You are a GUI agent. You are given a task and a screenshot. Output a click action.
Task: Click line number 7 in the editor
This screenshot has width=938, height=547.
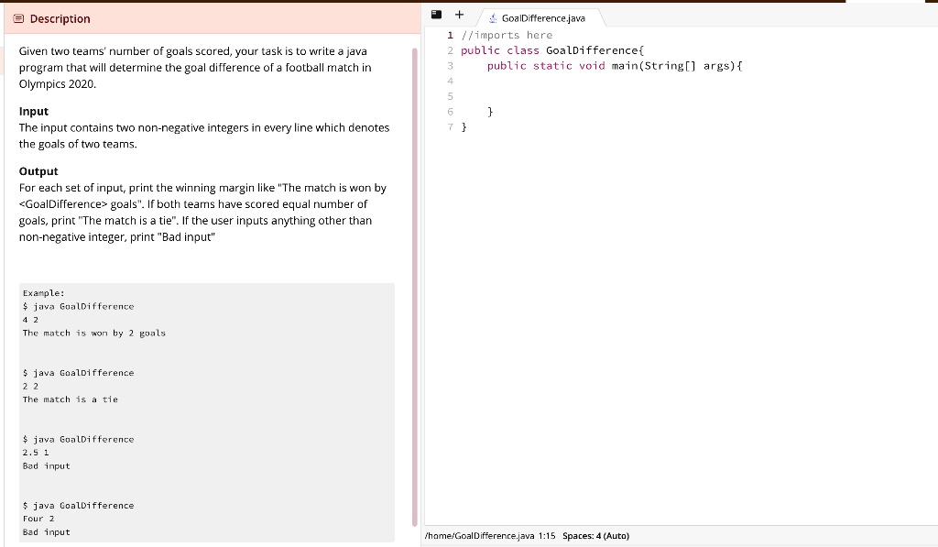coord(449,127)
